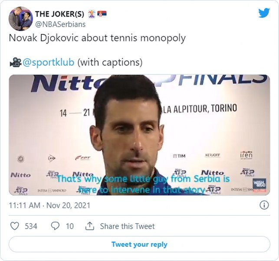Click THE JOKER(S) display name

(x=59, y=14)
